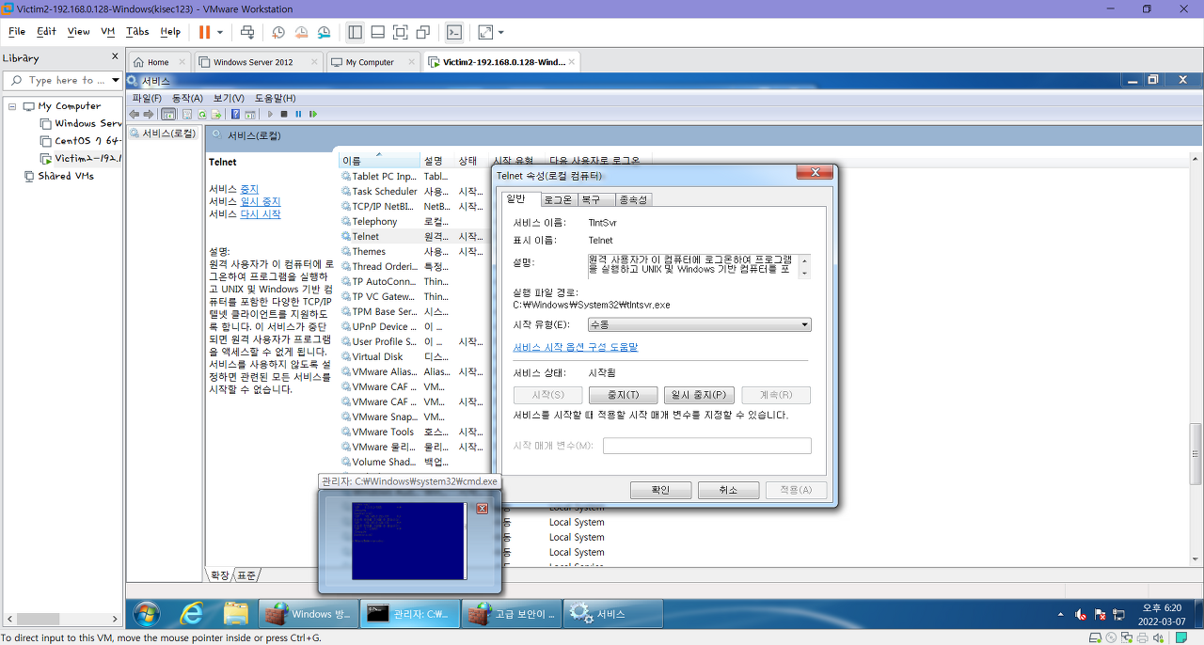1204x645 pixels.
Task: Show hidden tray icons arrow
Action: click(1062, 614)
